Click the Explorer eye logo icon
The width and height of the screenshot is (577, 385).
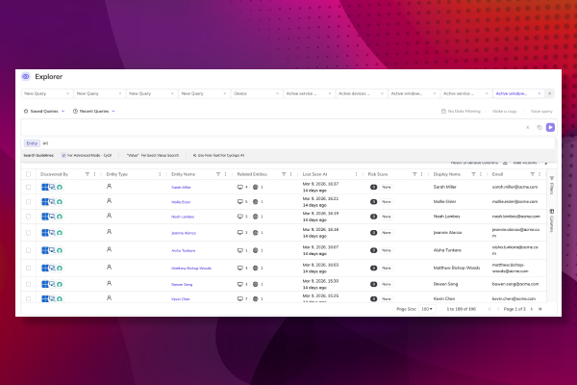25,77
